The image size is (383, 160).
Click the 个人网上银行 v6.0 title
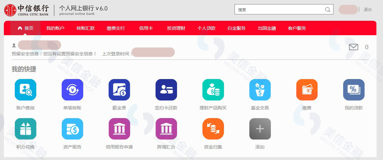(x=83, y=8)
